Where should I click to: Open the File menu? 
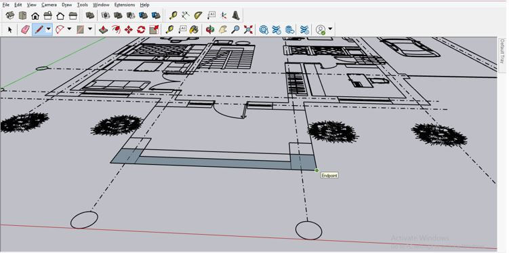coord(6,5)
